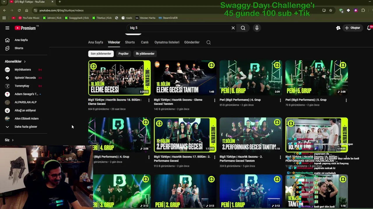Open the browser home button
The width and height of the screenshot is (373, 209).
[27, 10]
